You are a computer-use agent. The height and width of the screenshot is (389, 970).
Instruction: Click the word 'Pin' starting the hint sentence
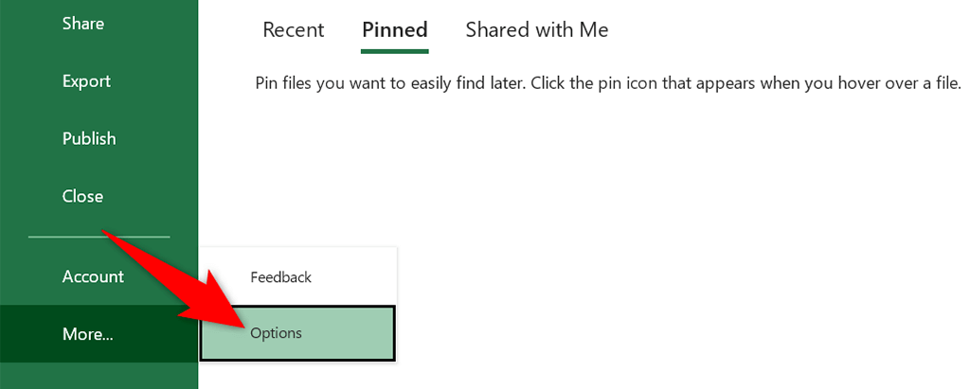(267, 83)
